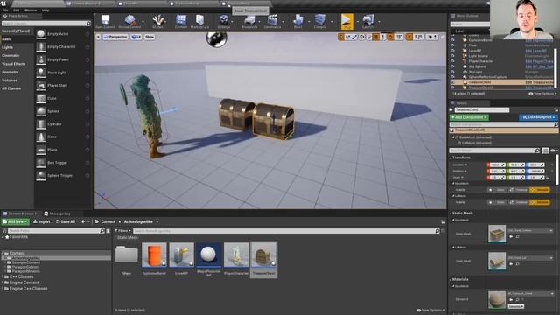This screenshot has height=315, width=560.
Task: Select Empty Actor in Place Actors
Action: [x=63, y=34]
